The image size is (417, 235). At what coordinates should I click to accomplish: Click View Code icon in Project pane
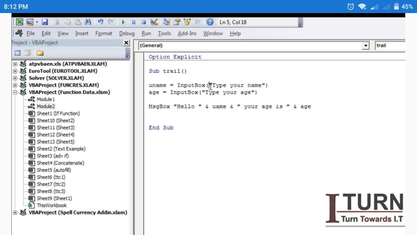point(18,53)
